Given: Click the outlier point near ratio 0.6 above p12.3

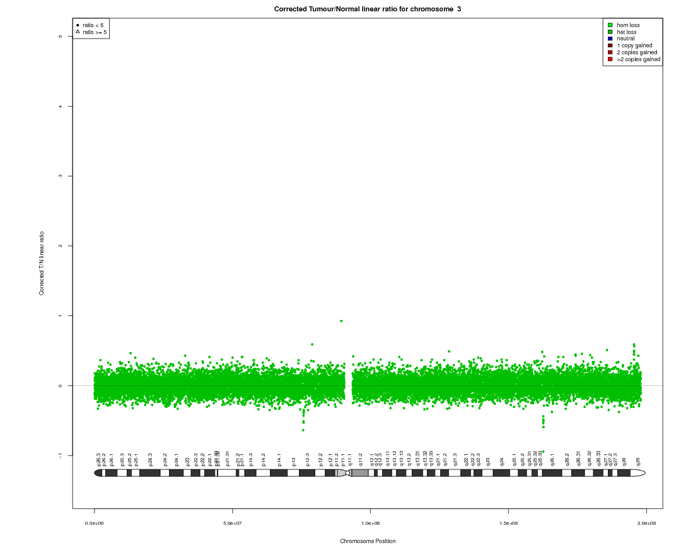Looking at the screenshot, I should [x=312, y=344].
